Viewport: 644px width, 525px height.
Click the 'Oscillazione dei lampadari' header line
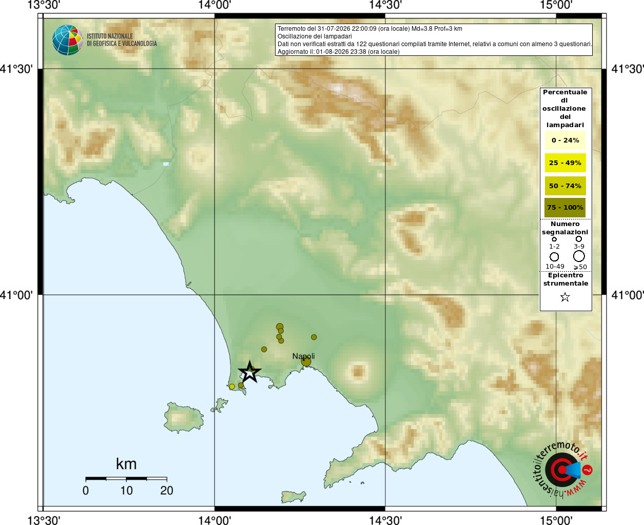point(315,36)
